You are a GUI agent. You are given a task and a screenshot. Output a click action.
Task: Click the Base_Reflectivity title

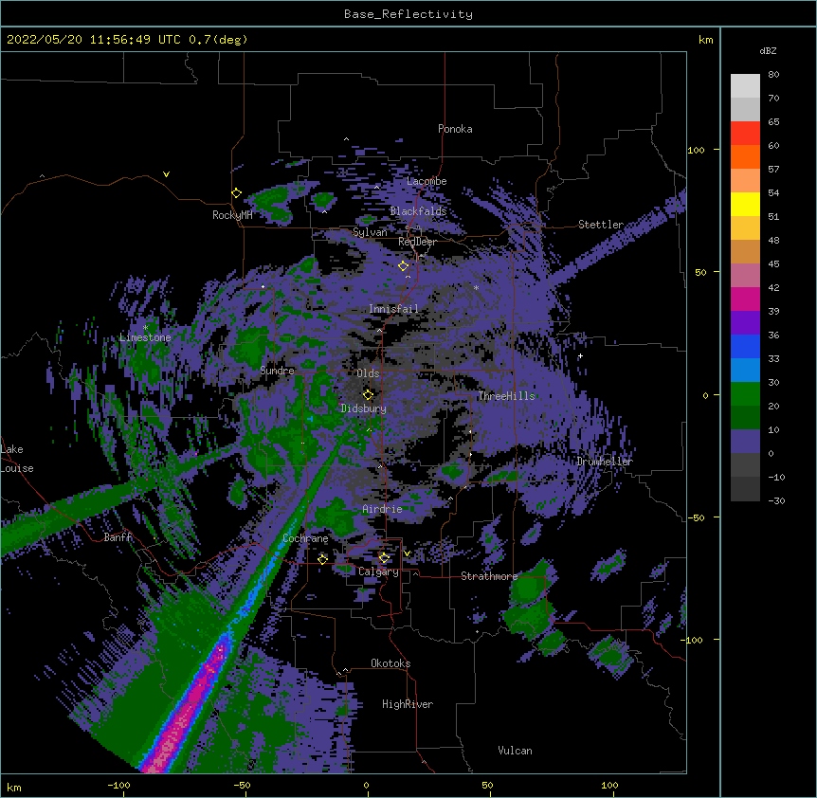pos(408,14)
